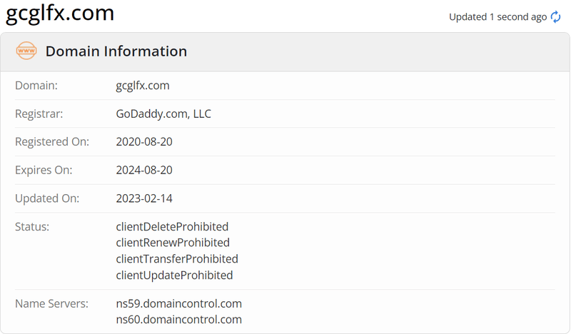Click the registrar GoDaddy.com, LLC
Viewport: 571px width, 334px height.
(163, 113)
